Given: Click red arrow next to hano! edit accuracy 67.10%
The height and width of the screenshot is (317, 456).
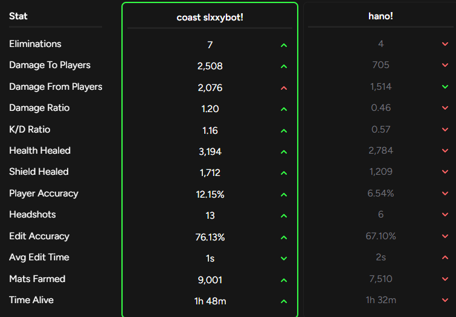Looking at the screenshot, I should pyautogui.click(x=445, y=236).
